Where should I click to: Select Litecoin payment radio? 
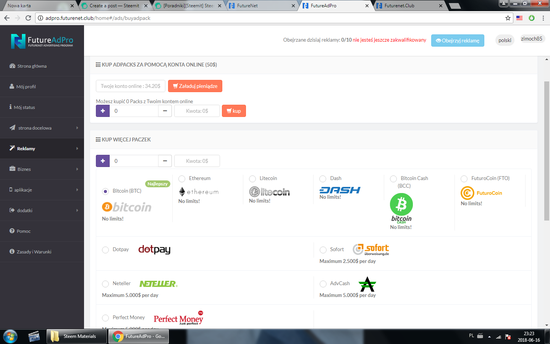[x=252, y=178]
